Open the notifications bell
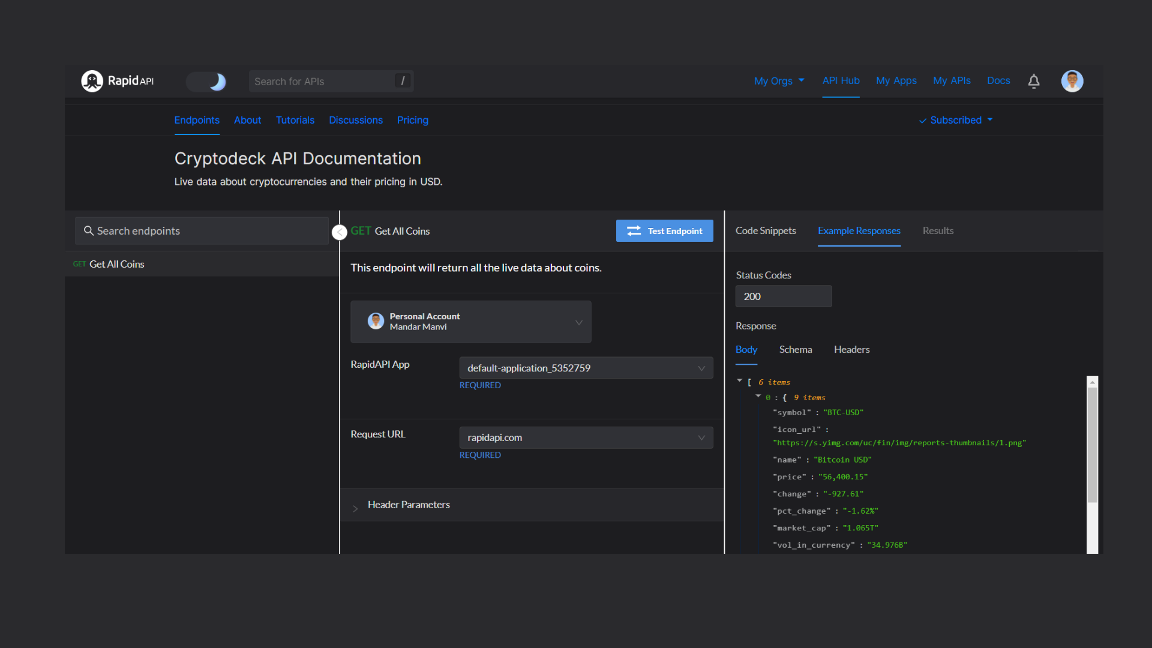 [x=1033, y=81]
